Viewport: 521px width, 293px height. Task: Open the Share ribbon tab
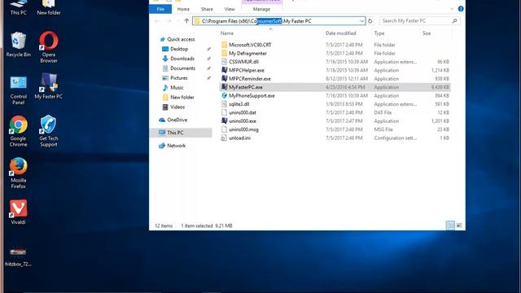coord(207,9)
